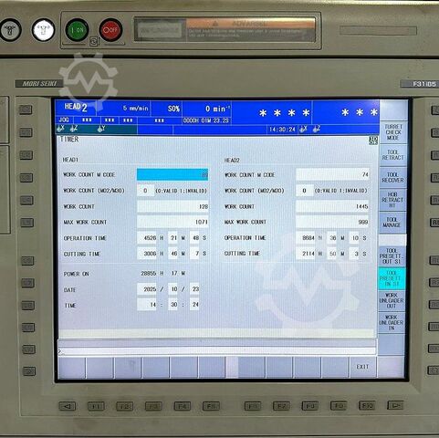Image resolution: width=439 pixels, height=438 pixels.
Task: Select HEAD1 WORK COUNT value 128
Action: tap(172, 206)
